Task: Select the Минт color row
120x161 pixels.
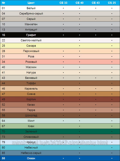Action: (x=60, y=121)
